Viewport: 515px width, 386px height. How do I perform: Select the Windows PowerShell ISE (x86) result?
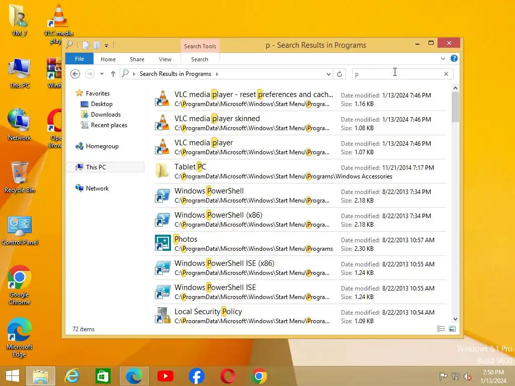pos(301,268)
